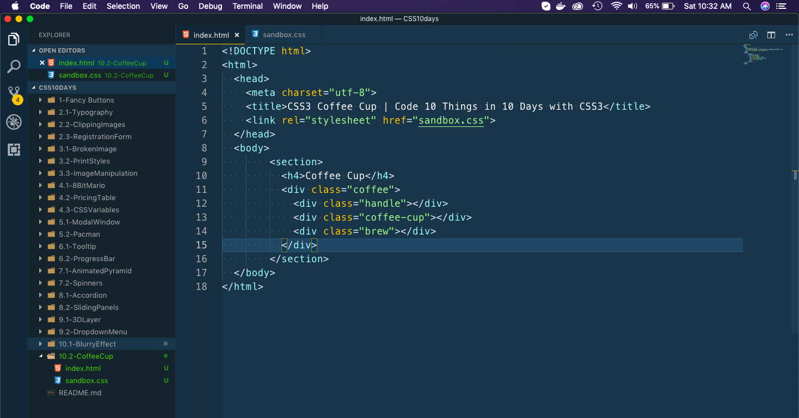Viewport: 799px width, 418px height.
Task: Open the volume control in menu bar
Action: click(633, 6)
